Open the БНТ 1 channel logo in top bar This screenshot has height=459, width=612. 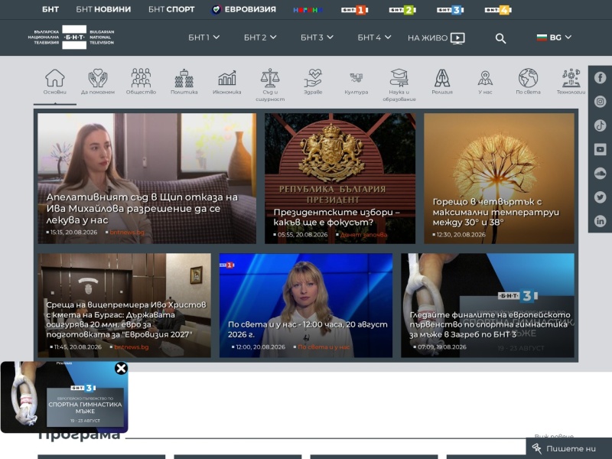[354, 10]
